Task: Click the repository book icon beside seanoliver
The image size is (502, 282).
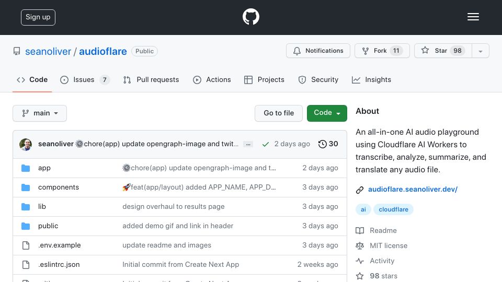Action: coord(17,51)
